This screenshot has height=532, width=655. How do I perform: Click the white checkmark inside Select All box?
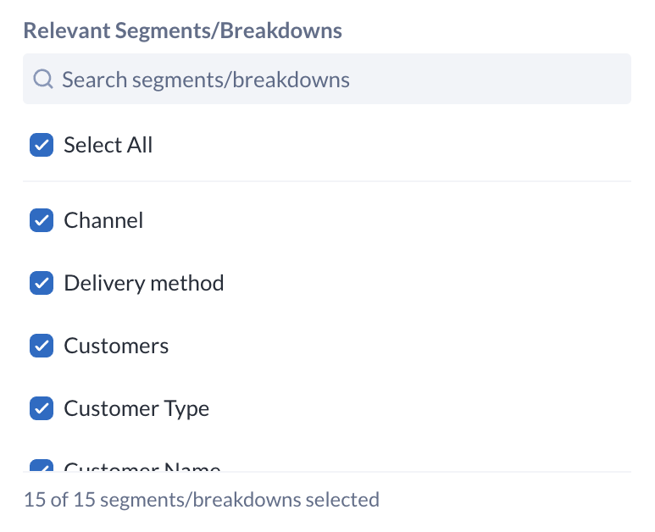pyautogui.click(x=42, y=145)
